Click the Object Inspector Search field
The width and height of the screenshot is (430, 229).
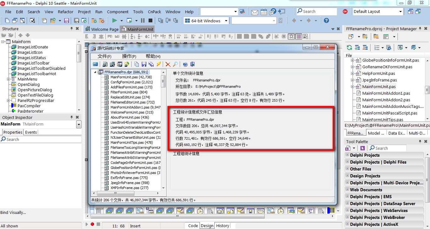(x=41, y=139)
